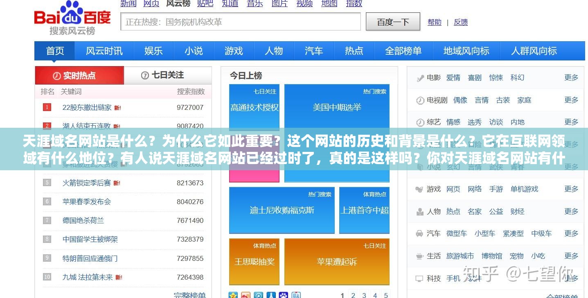Click the gray rank 6 badge
The height and width of the screenshot is (298, 588).
tap(47, 201)
